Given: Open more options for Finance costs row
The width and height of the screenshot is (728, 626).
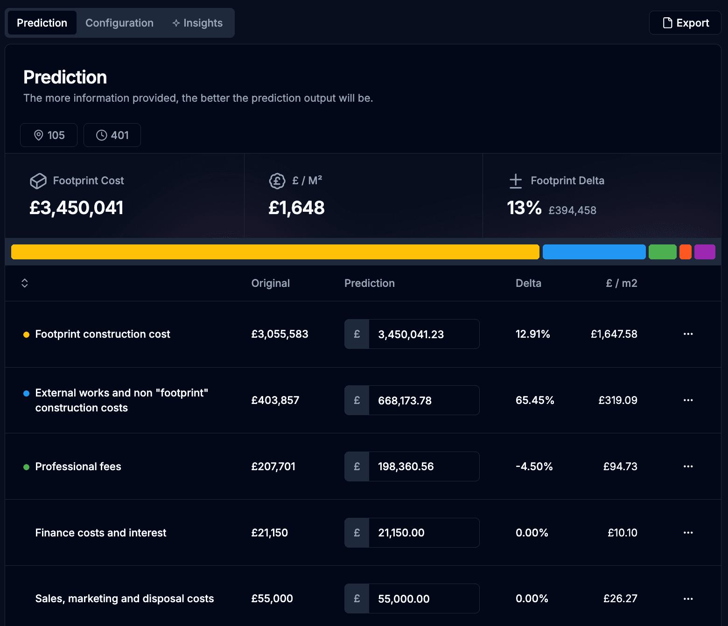Looking at the screenshot, I should [688, 533].
